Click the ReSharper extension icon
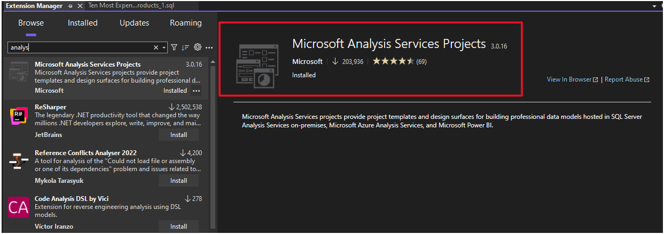The height and width of the screenshot is (234, 664). coord(19,116)
